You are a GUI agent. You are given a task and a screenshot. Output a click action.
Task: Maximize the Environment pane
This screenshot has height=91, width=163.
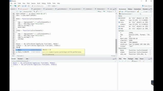(151, 9)
